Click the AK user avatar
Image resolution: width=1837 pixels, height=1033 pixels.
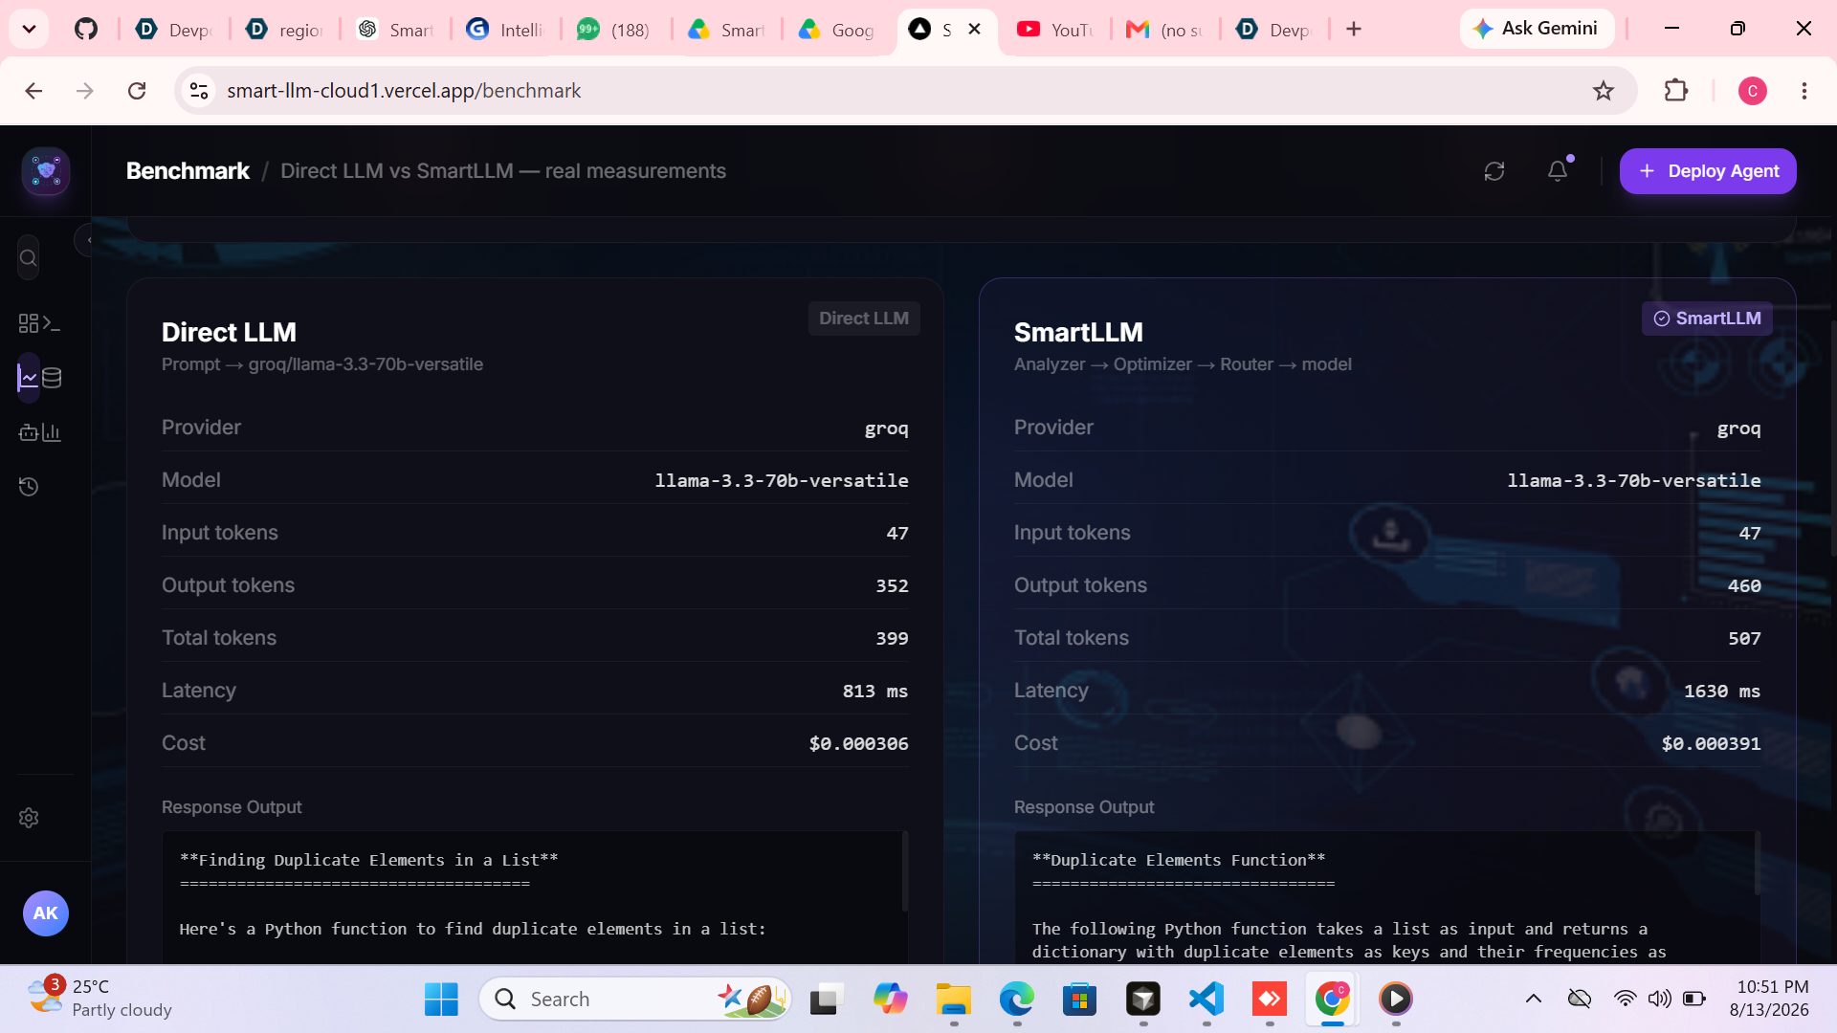pyautogui.click(x=46, y=913)
